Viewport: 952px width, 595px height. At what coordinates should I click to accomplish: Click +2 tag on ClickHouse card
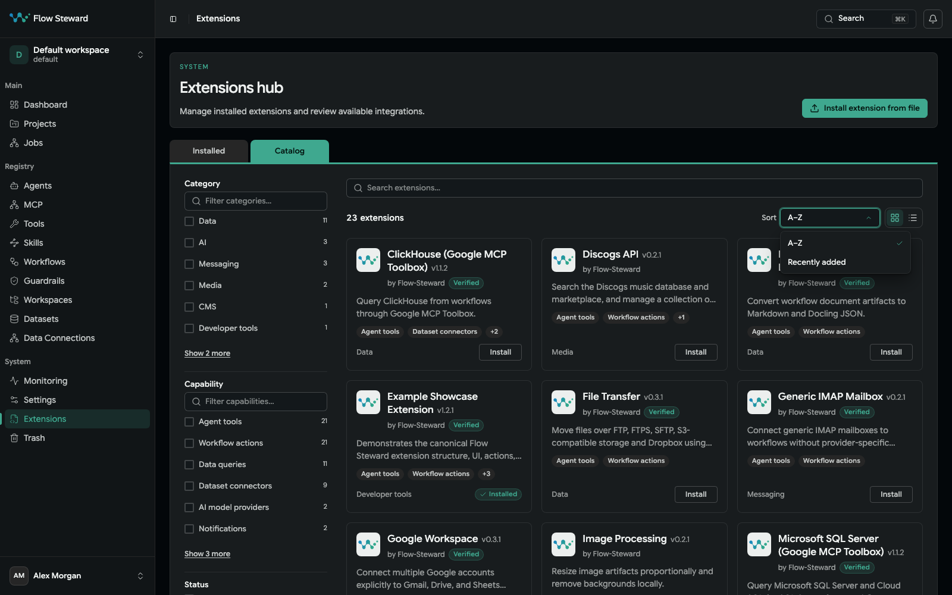tap(494, 332)
